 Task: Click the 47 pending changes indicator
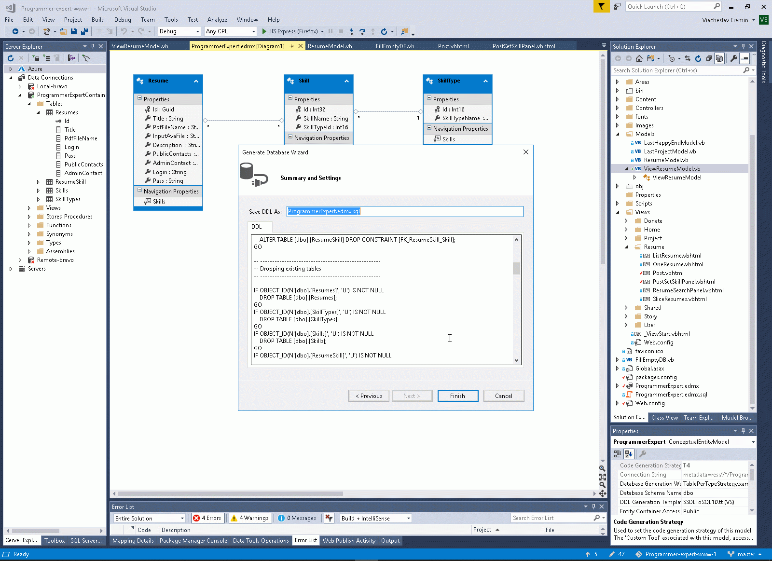[617, 554]
